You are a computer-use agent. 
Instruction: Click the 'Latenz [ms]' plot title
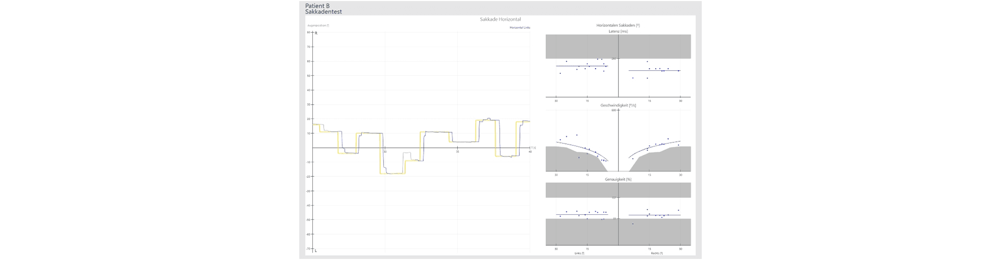[x=618, y=31]
